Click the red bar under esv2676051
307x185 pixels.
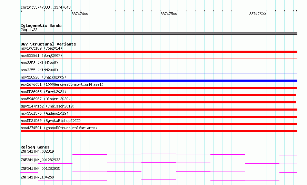pyautogui.click(x=159, y=88)
